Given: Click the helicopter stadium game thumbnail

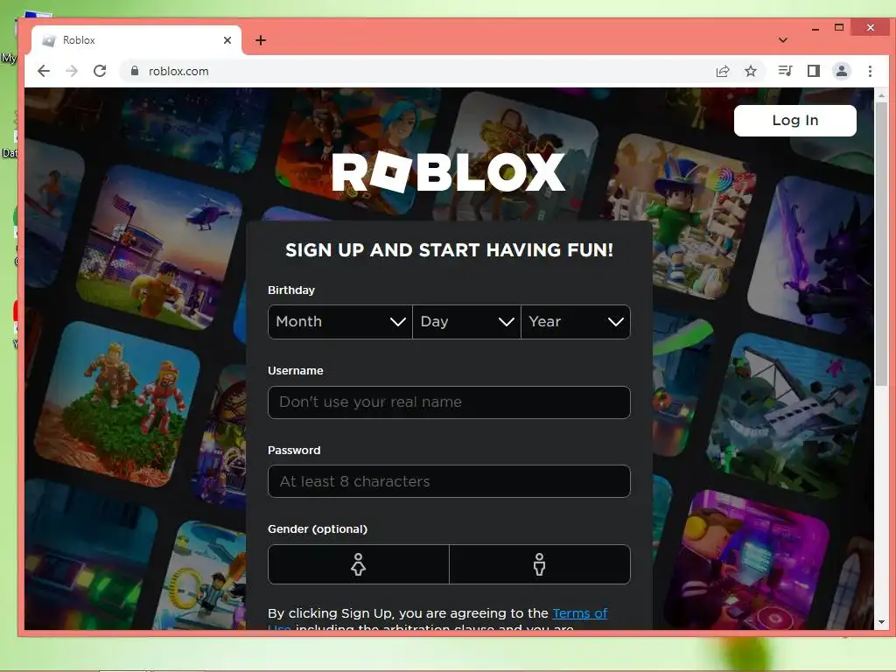Looking at the screenshot, I should (x=159, y=248).
